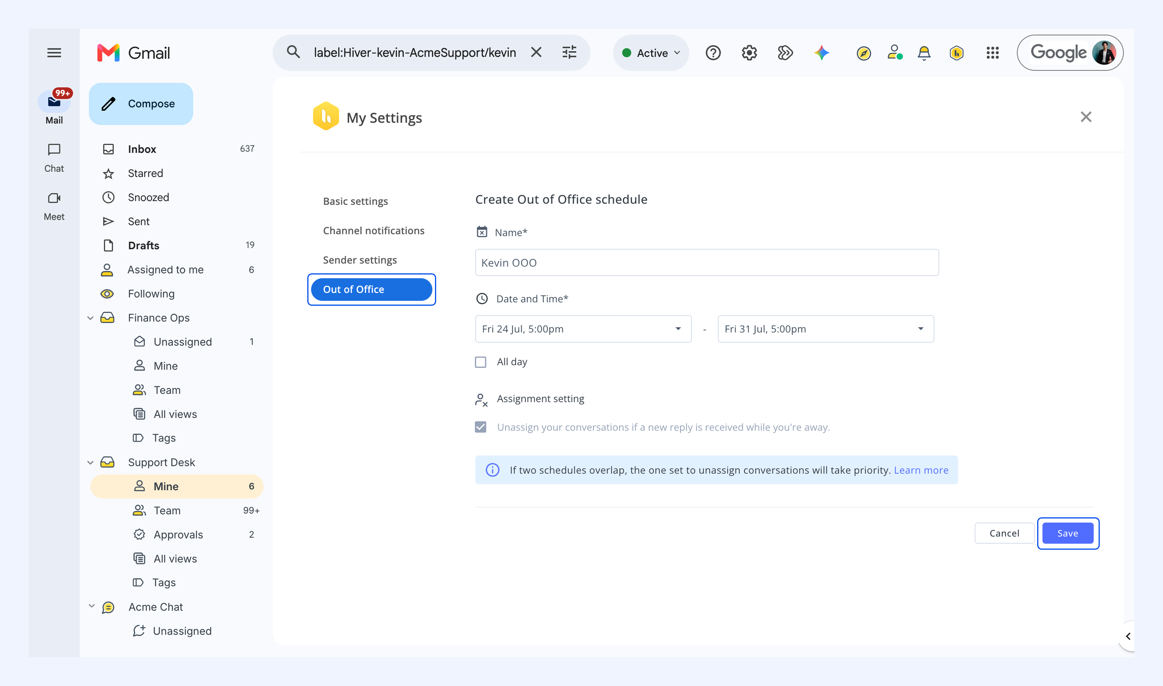This screenshot has width=1163, height=686.
Task: Open Gmail Help question mark icon
Action: click(x=713, y=53)
